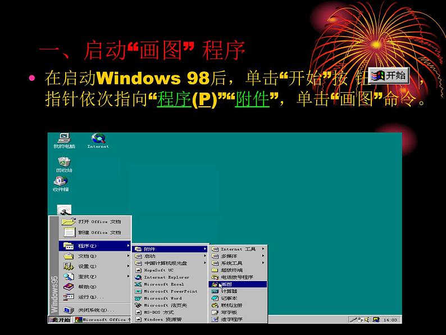Click the 运行(R) run icon

click(x=69, y=297)
